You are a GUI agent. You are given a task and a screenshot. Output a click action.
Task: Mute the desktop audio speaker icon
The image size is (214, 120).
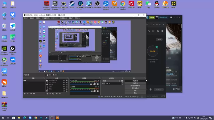tap(95, 91)
